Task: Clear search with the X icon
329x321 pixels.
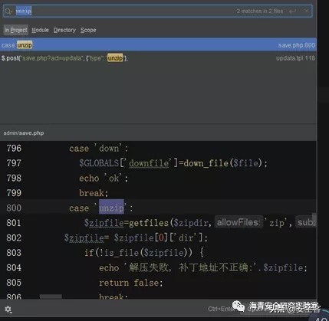Action: click(x=307, y=11)
